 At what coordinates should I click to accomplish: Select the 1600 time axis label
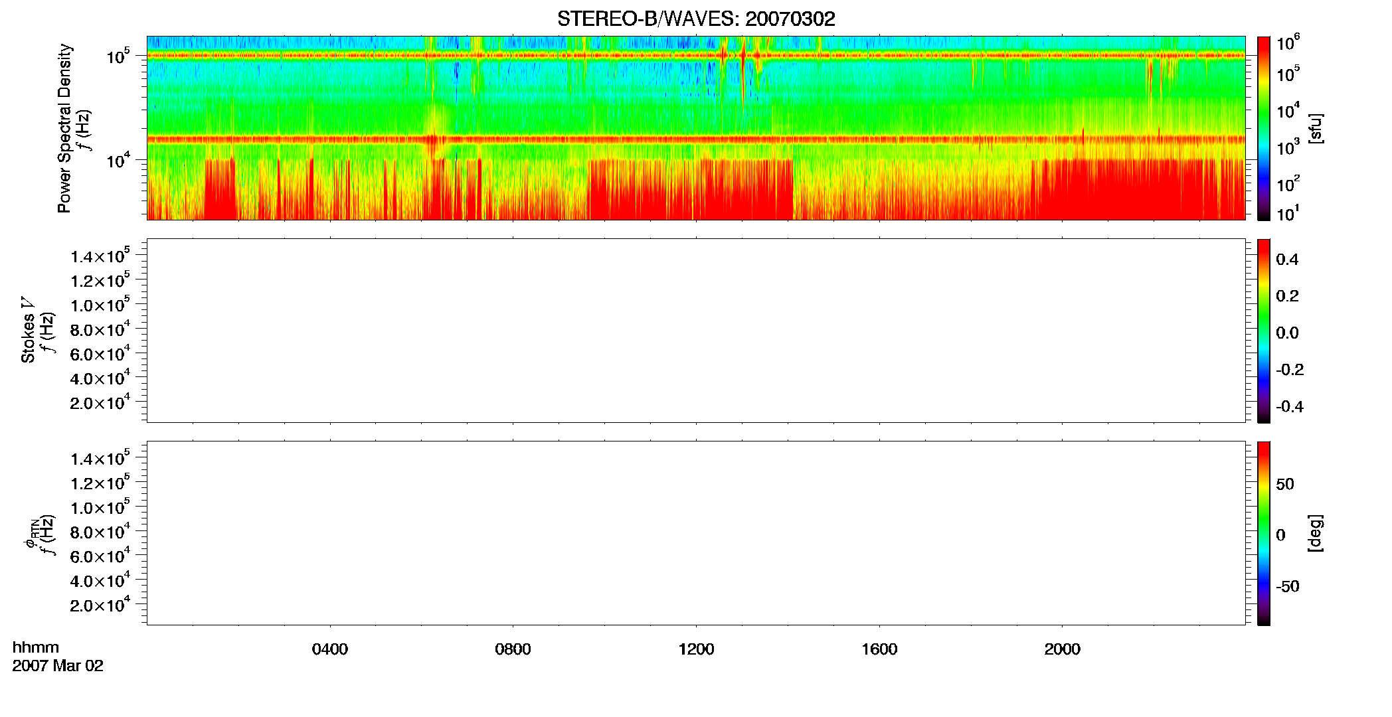(879, 649)
